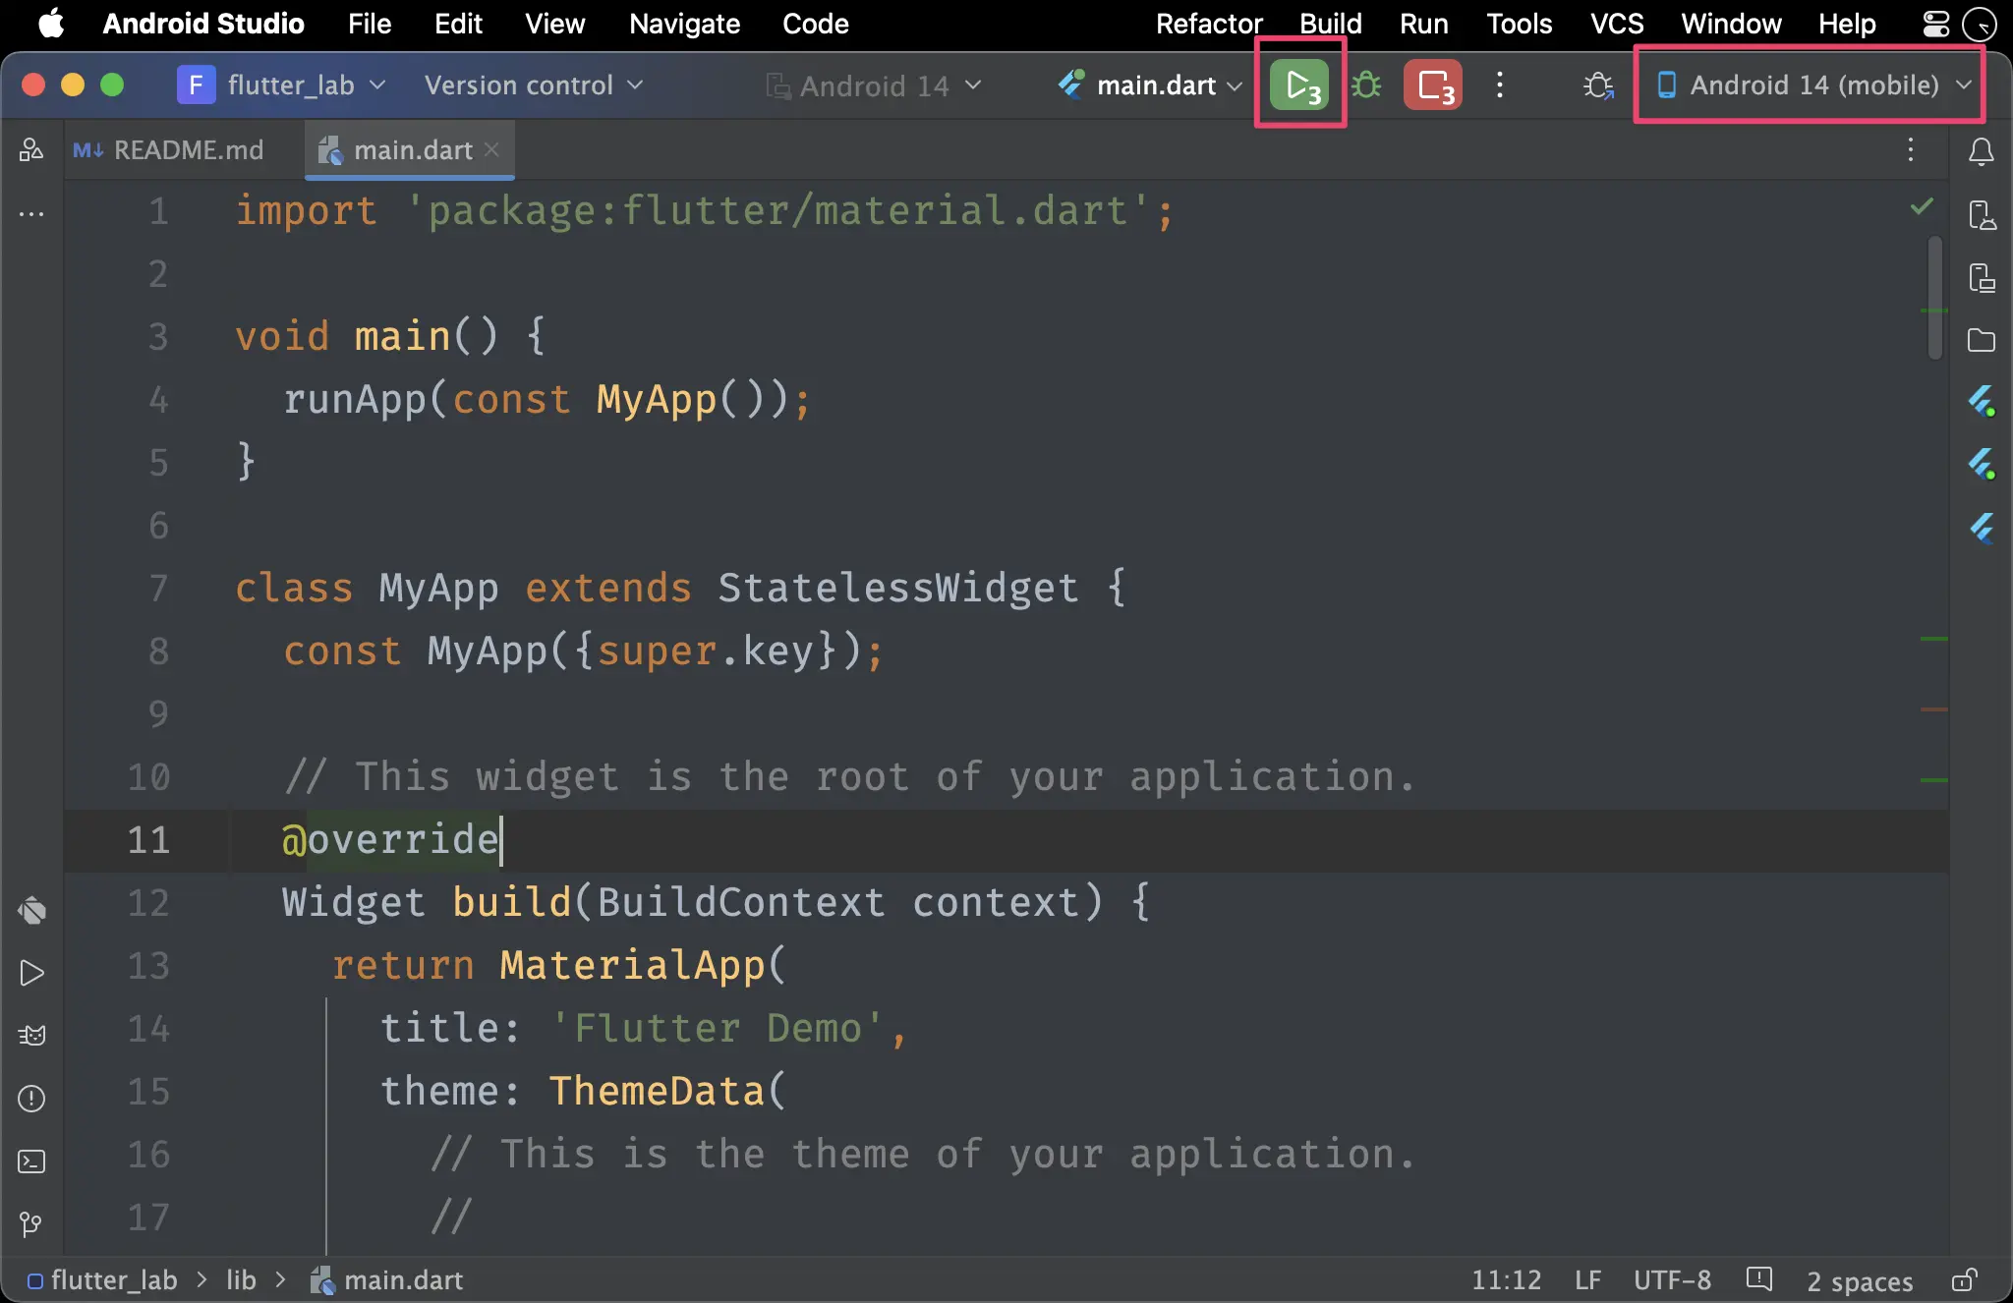Viewport: 2013px width, 1303px height.
Task: Open the Problems tool window icon
Action: (31, 1099)
